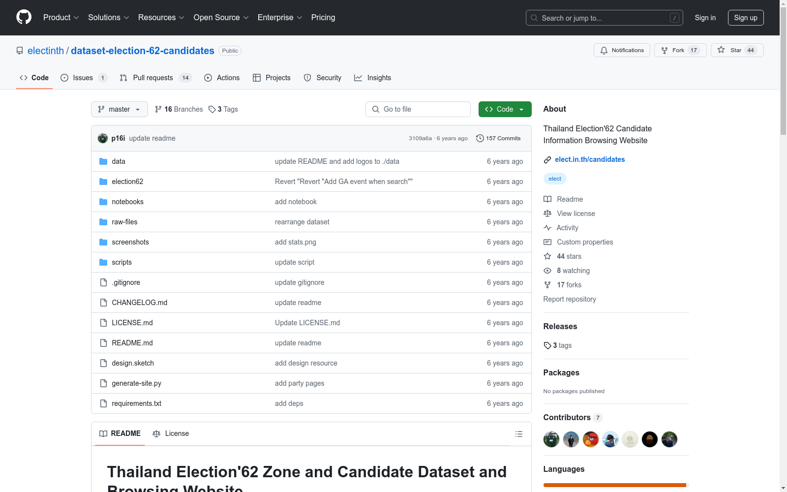Open the generate-site.py file

click(x=136, y=383)
